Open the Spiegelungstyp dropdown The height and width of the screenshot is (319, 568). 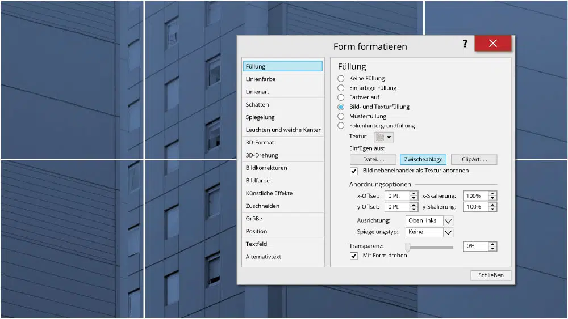point(448,232)
